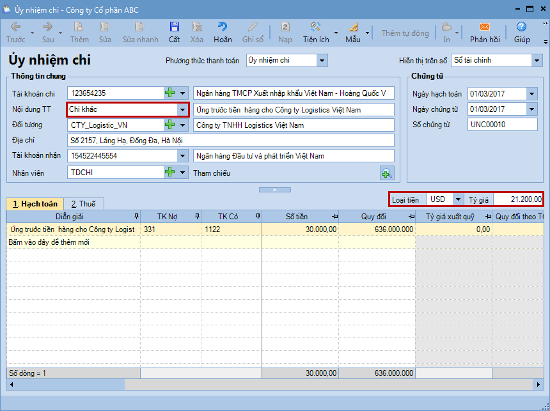Open toolbar overflow options at far right

pos(546,42)
